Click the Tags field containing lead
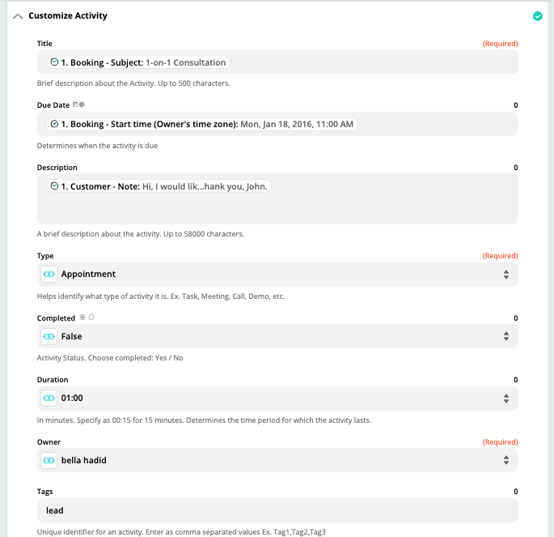 277,510
